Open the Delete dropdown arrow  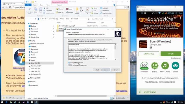(73, 9)
